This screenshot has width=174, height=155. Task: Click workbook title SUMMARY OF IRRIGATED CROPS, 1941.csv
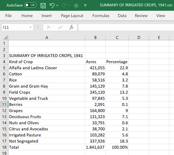point(136,5)
